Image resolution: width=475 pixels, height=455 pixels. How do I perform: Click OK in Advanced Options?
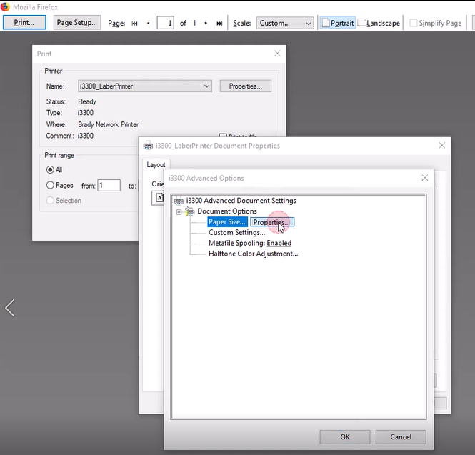(x=345, y=437)
